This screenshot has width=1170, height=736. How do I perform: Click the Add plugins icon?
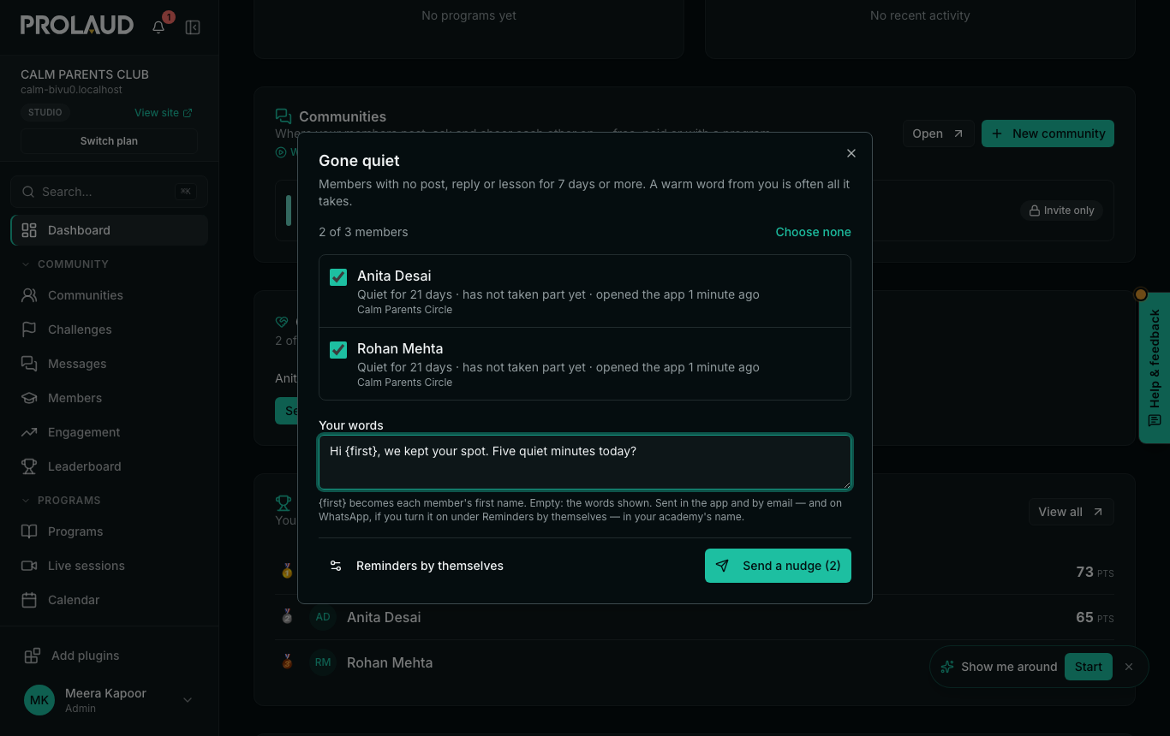[x=33, y=656]
